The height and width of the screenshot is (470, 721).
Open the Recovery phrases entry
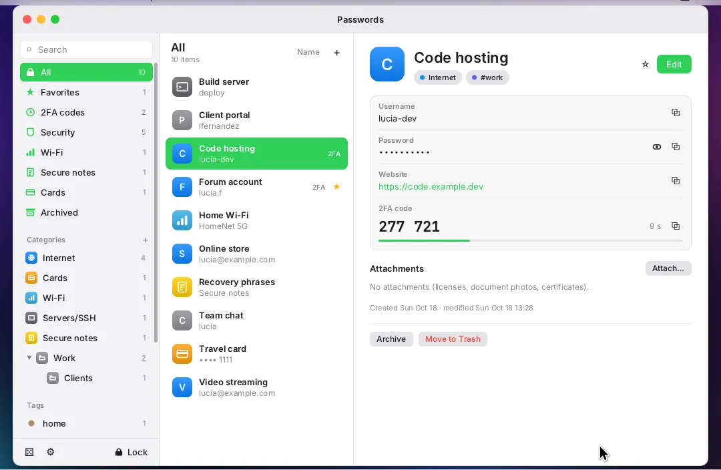[256, 287]
